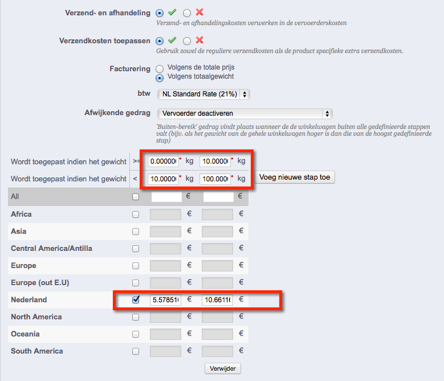The image size is (444, 381).
Task: Select 'Volgens totaalgewicht' radio
Action: [160, 78]
